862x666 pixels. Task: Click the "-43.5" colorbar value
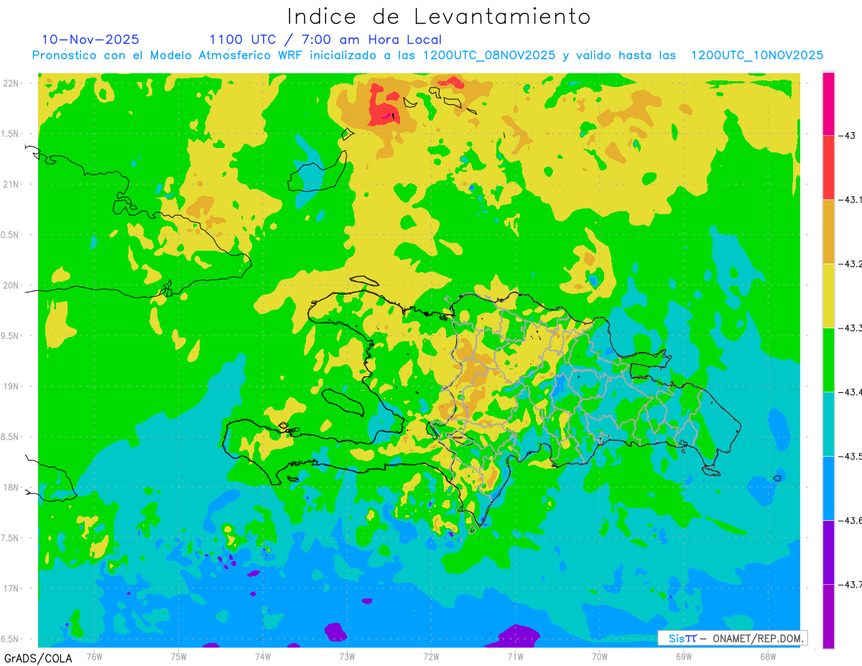pos(850,456)
